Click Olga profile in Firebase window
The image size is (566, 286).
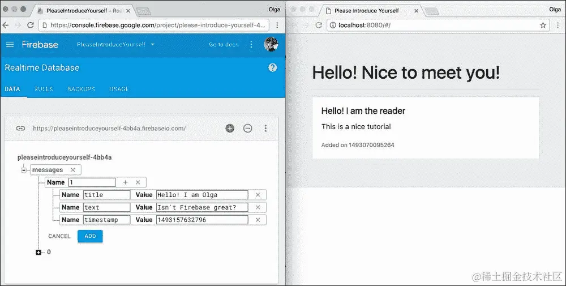pos(275,10)
